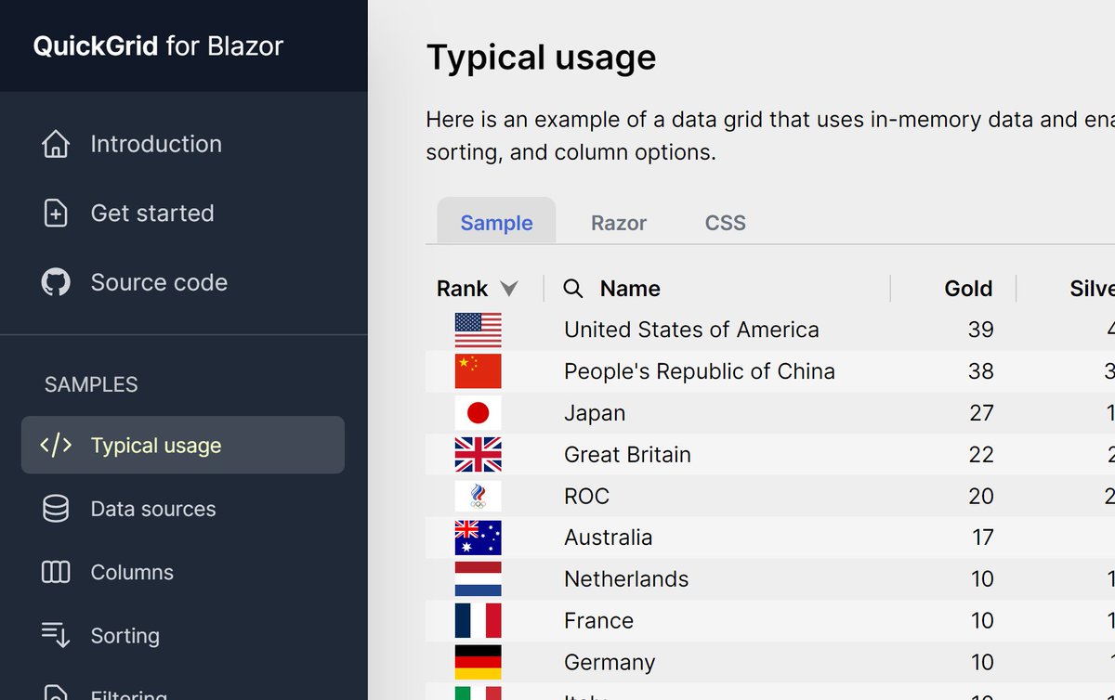
Task: Click the Great Britain flag image
Action: 478,455
